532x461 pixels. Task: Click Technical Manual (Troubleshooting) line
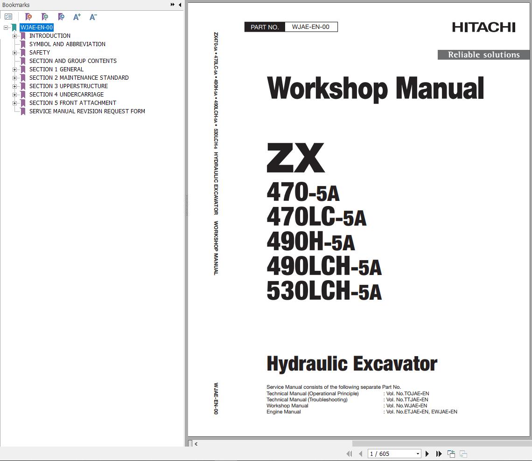307,399
